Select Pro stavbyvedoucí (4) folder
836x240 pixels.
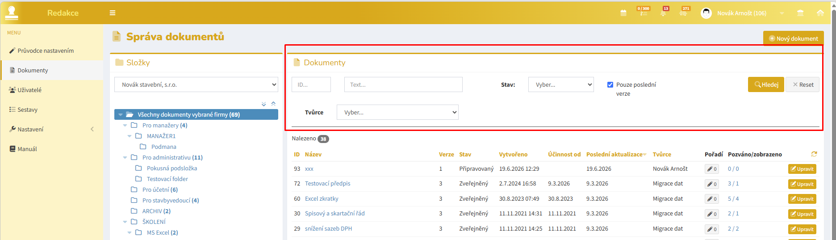(171, 200)
